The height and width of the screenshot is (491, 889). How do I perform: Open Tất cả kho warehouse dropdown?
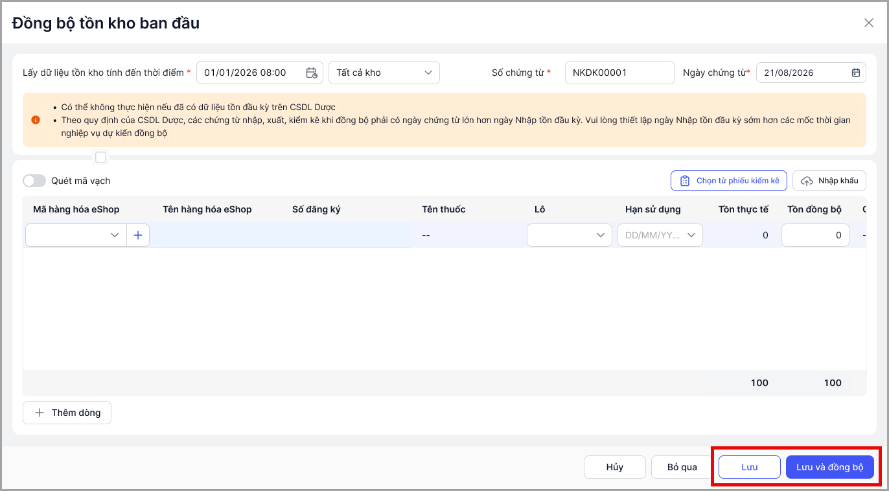click(x=384, y=73)
